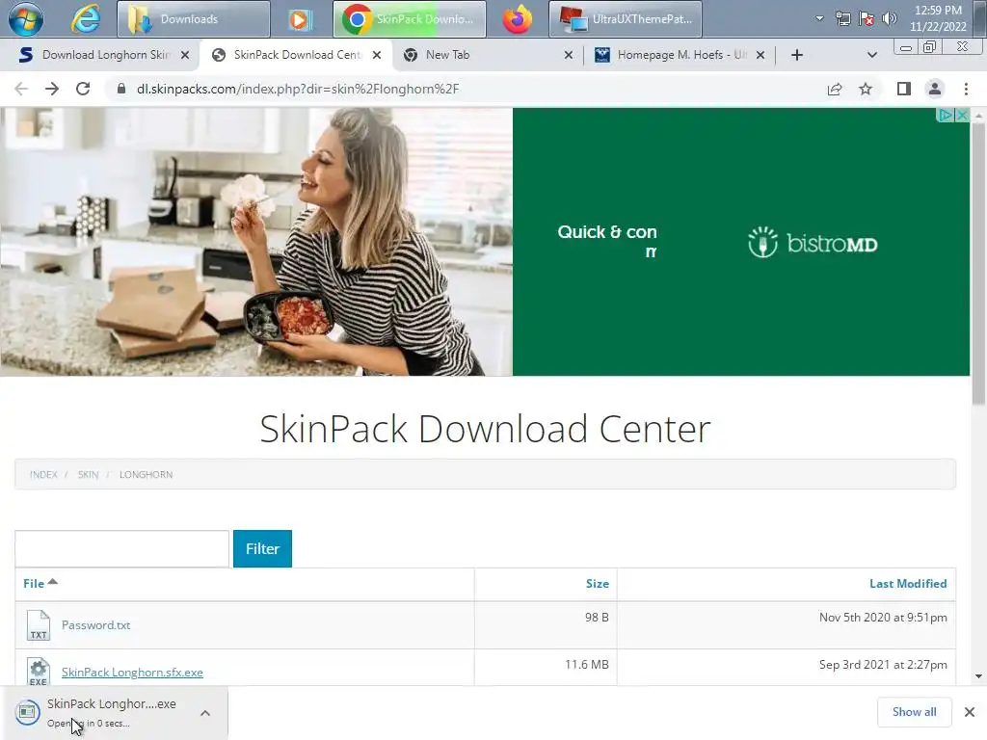Open a new browser tab
987x740 pixels.
pos(797,55)
